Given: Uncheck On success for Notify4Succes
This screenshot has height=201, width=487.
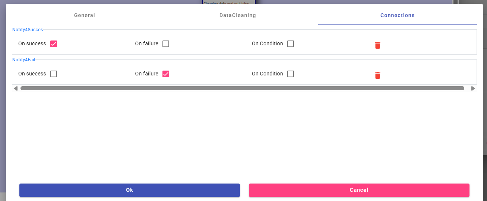Looking at the screenshot, I should tap(54, 44).
